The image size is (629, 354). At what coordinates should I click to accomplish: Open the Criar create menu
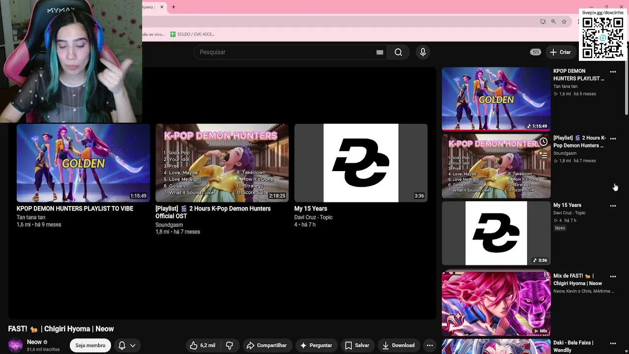point(560,52)
